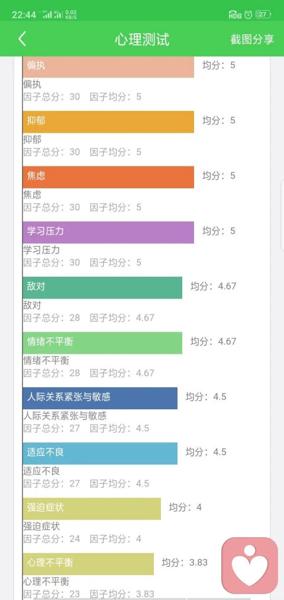The height and width of the screenshot is (600, 284).
Task: Tap the pink 偏执 bar
Action: 108,66
